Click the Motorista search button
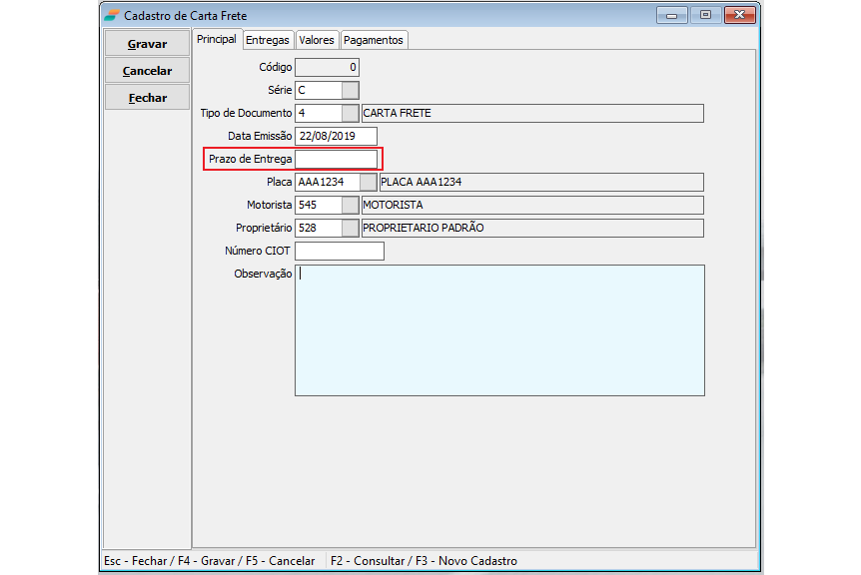Screen dimensions: 861x575 click(350, 205)
